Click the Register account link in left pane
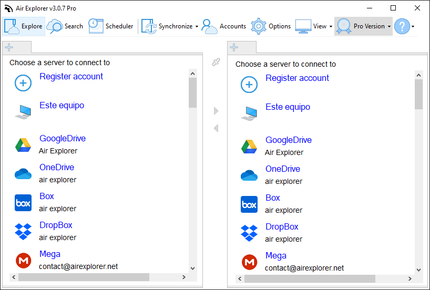This screenshot has height=290, width=430. pos(71,77)
